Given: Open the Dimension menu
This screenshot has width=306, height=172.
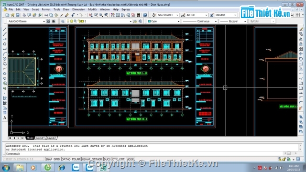Looking at the screenshot, I should [78, 10].
